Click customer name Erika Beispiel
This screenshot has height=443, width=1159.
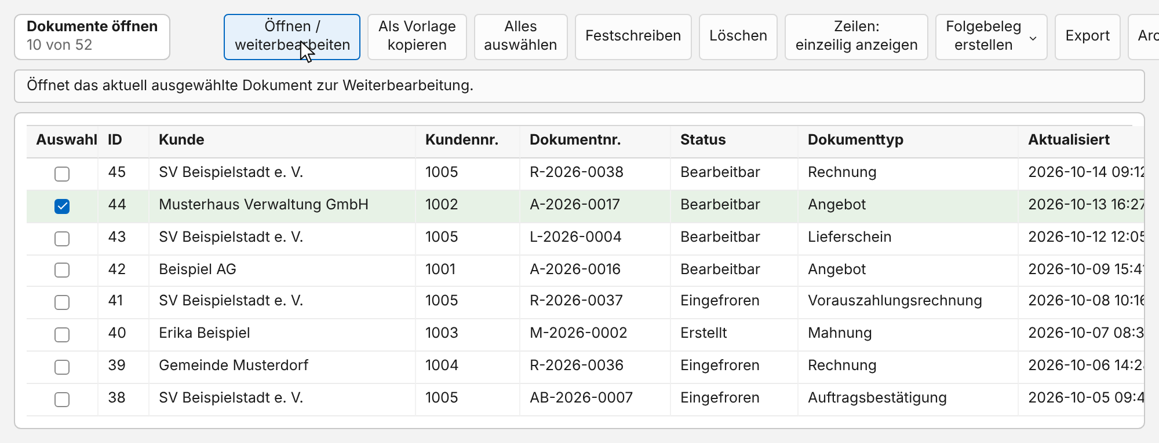point(205,333)
